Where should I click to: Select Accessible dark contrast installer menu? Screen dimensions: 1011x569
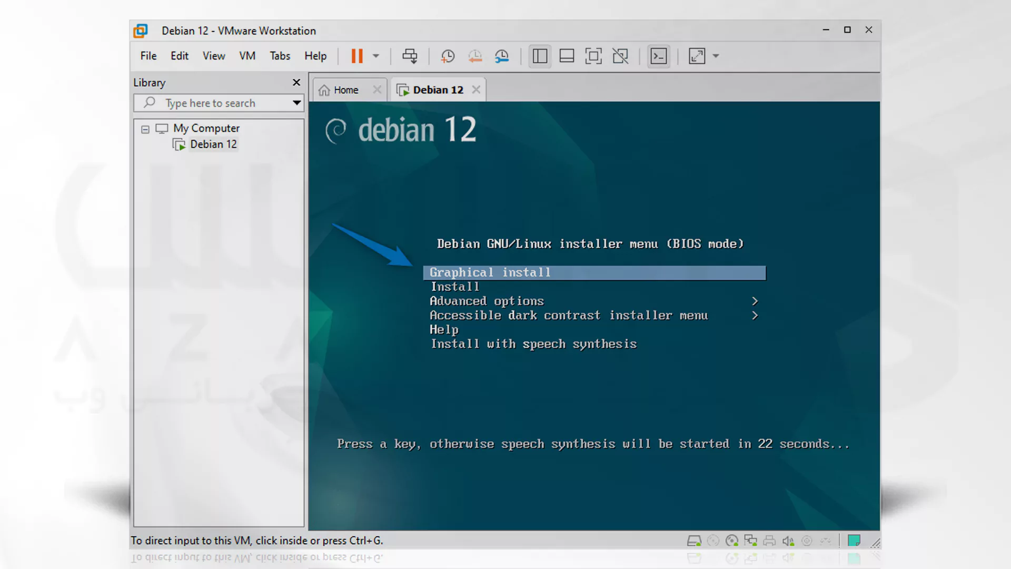coord(569,315)
